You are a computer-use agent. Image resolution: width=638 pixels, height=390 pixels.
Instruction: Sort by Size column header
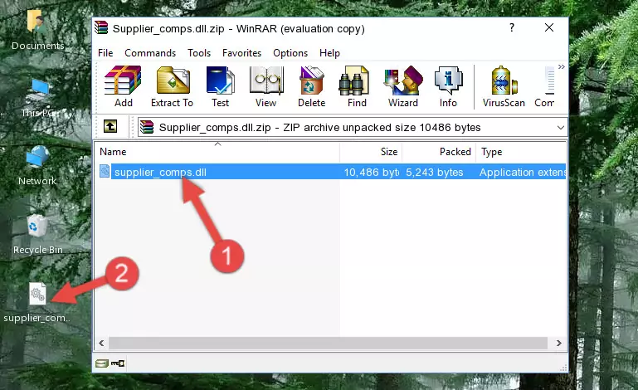coord(371,152)
